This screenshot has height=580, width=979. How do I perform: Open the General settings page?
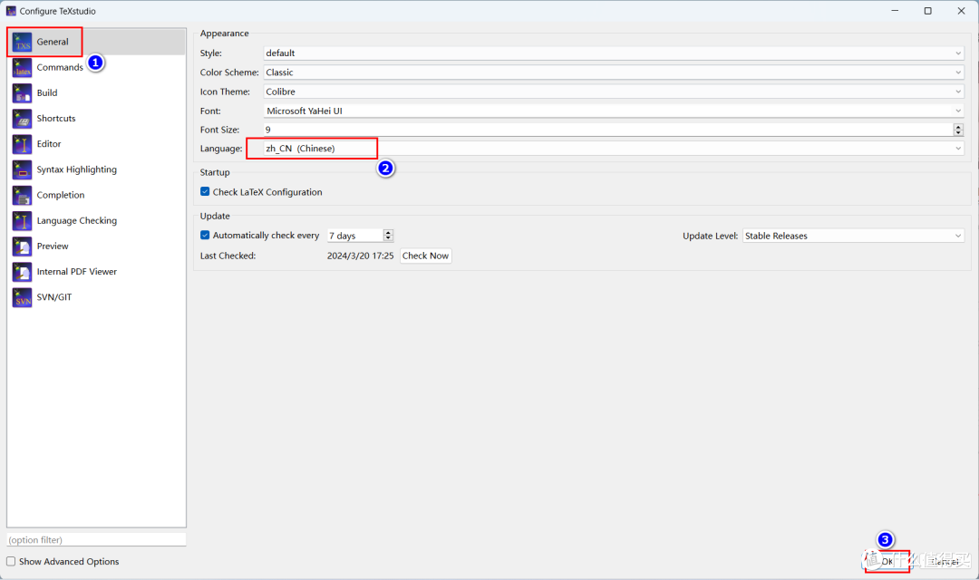(x=96, y=42)
